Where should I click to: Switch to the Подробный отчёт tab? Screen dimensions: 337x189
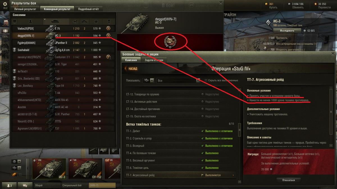pyautogui.click(x=88, y=9)
